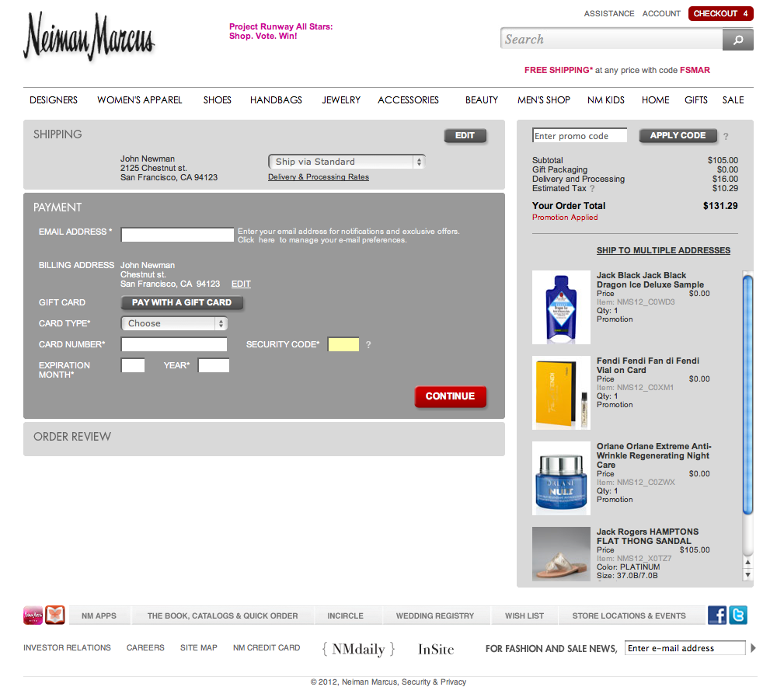Open the Delivery & Processing Rates link
This screenshot has width=777, height=687.
tap(318, 176)
